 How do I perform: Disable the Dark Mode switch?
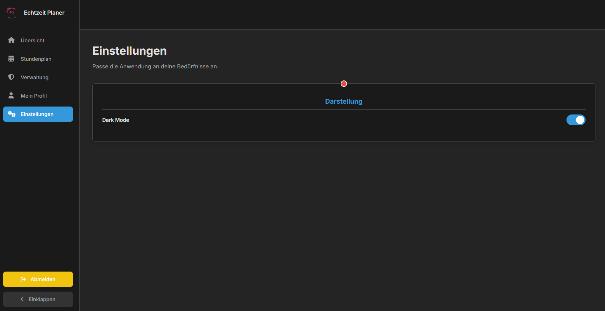click(x=576, y=120)
